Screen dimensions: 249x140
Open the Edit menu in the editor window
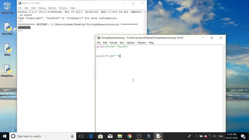(105, 43)
